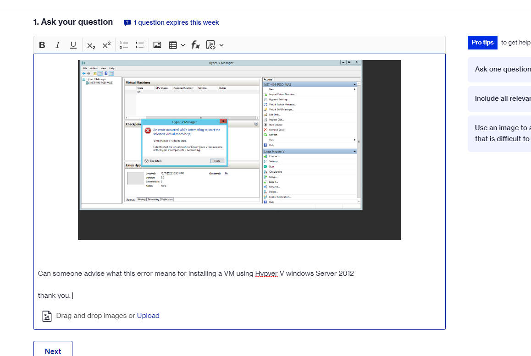
Task: Open '1 question expires this week' link
Action: pos(176,22)
